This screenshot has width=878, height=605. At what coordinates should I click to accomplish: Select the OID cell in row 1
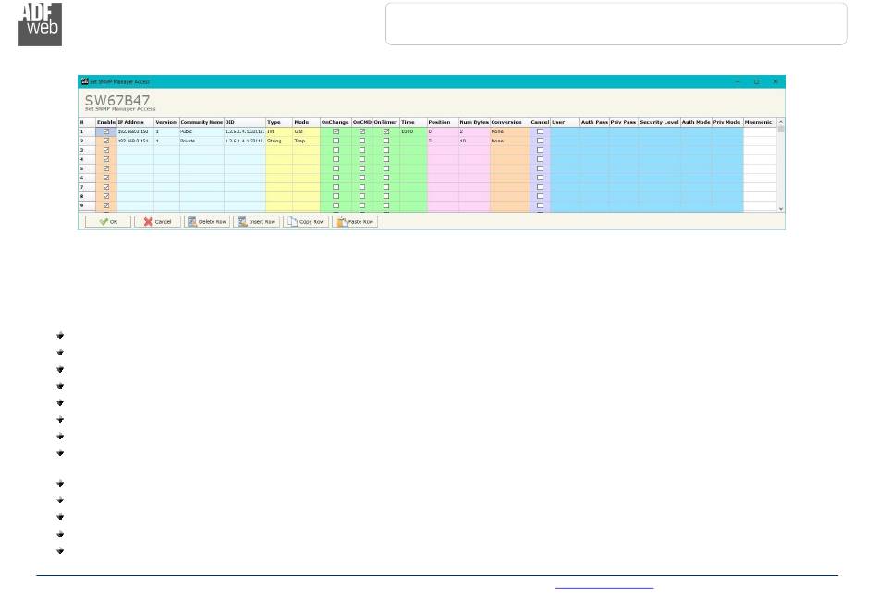245,131
